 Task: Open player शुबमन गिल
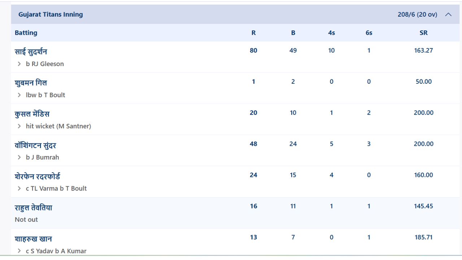(x=31, y=83)
